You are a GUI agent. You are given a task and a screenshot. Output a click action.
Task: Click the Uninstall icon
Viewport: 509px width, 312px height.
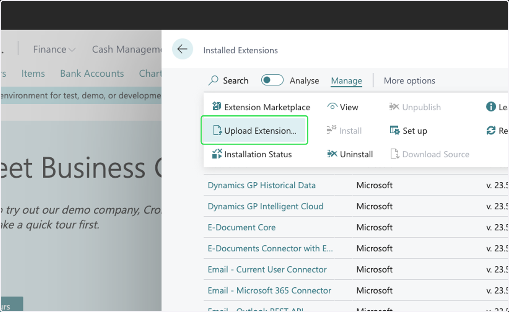(332, 154)
